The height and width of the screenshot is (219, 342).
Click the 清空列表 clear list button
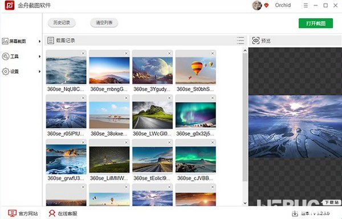click(104, 22)
